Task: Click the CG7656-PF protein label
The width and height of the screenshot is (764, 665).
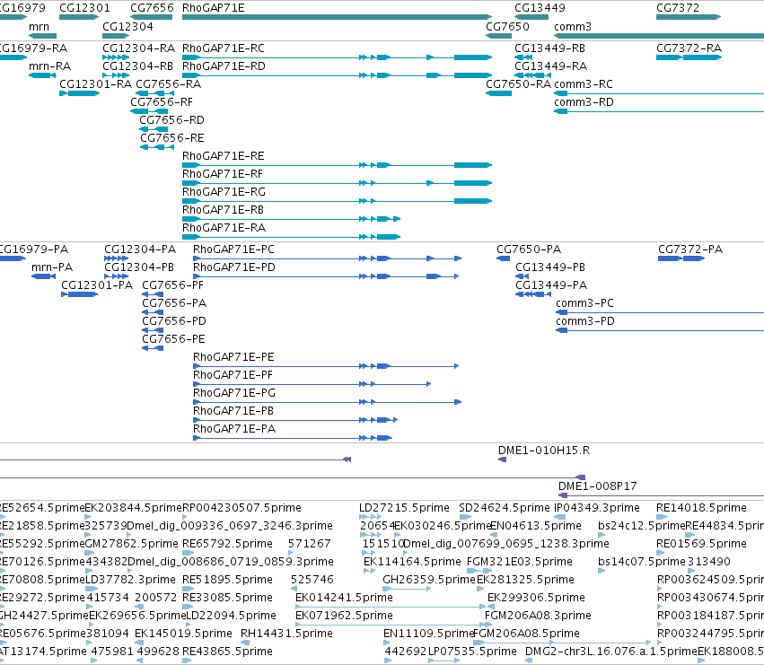Action: (x=172, y=285)
